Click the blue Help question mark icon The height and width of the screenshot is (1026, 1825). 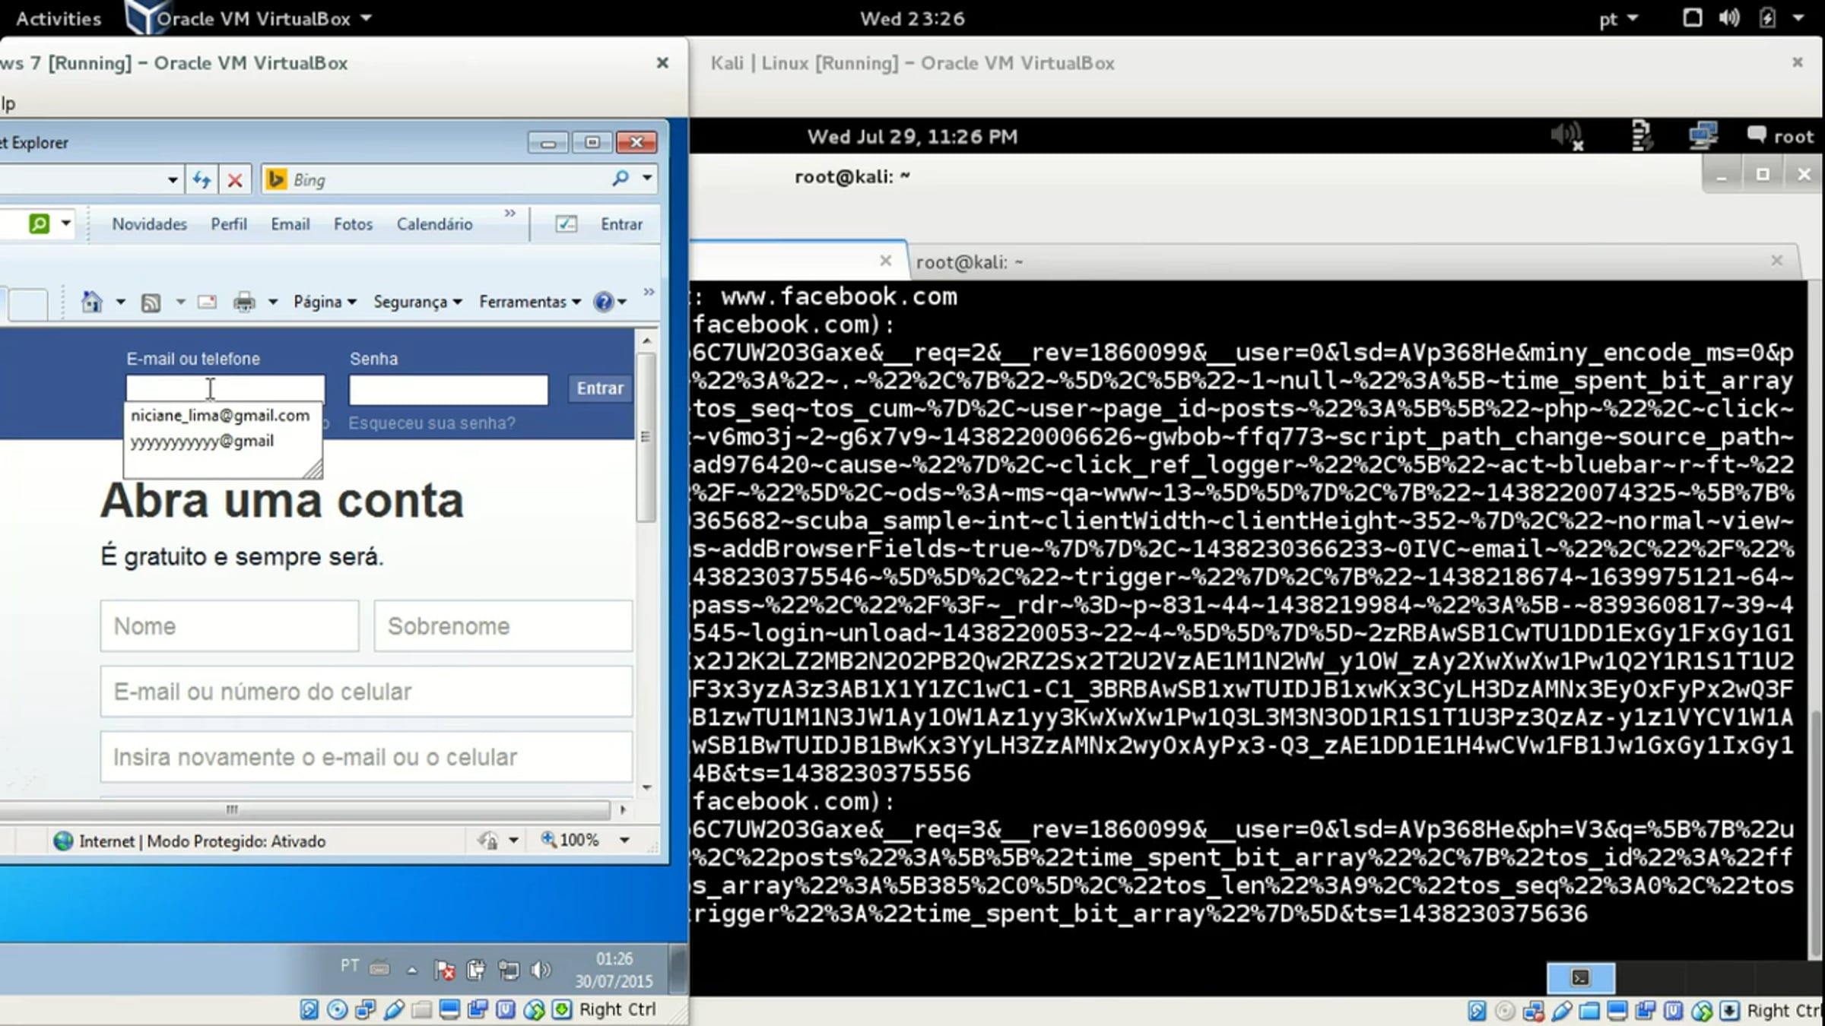click(x=604, y=302)
